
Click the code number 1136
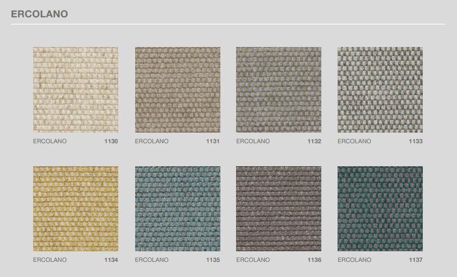point(314,260)
